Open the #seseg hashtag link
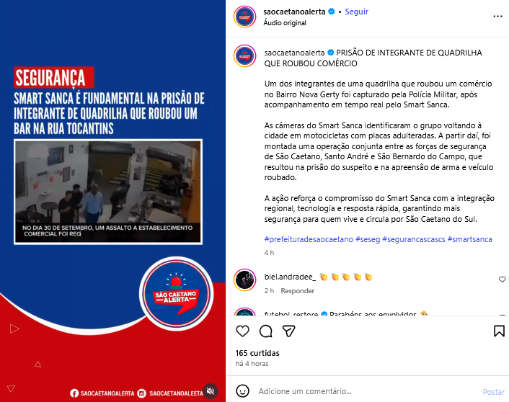509x402 pixels. click(368, 239)
